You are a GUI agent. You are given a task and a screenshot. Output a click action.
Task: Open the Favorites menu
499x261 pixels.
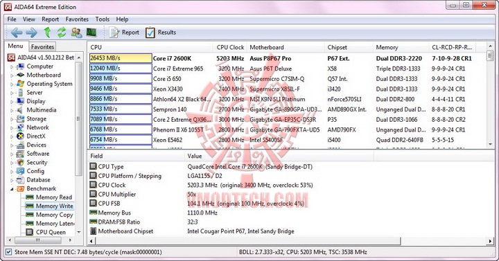click(77, 19)
